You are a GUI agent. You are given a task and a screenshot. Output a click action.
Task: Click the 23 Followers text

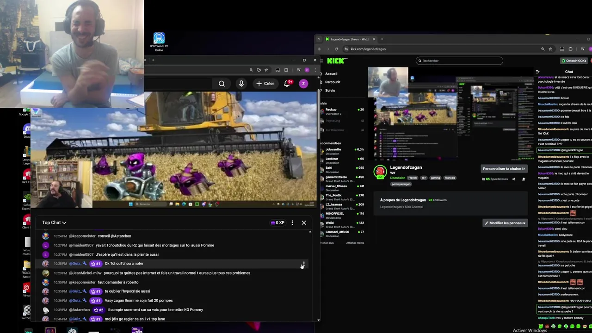pos(438,200)
